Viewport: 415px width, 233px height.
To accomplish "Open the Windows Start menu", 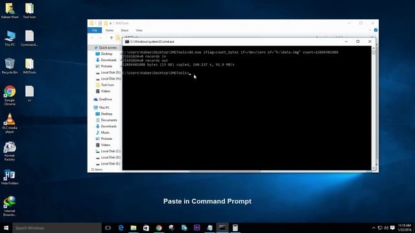I will 6,228.
